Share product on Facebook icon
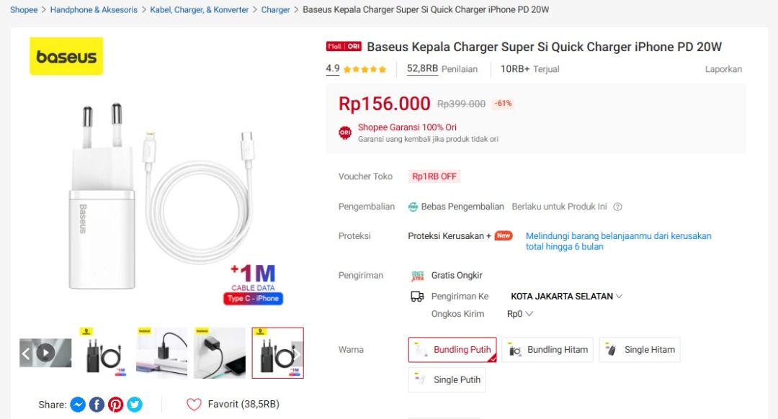The width and height of the screenshot is (778, 419). tap(97, 405)
